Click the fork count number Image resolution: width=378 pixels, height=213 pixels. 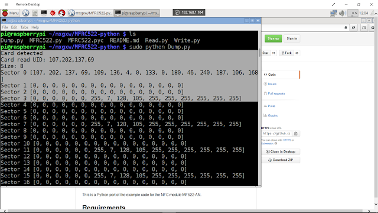(x=297, y=53)
